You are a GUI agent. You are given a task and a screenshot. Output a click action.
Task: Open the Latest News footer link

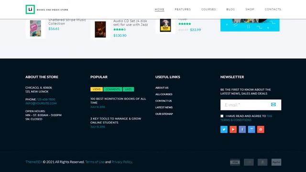[x=164, y=107]
